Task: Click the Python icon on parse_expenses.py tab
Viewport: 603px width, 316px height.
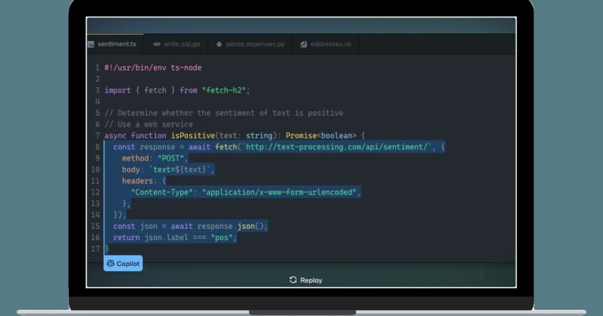Action: [219, 45]
